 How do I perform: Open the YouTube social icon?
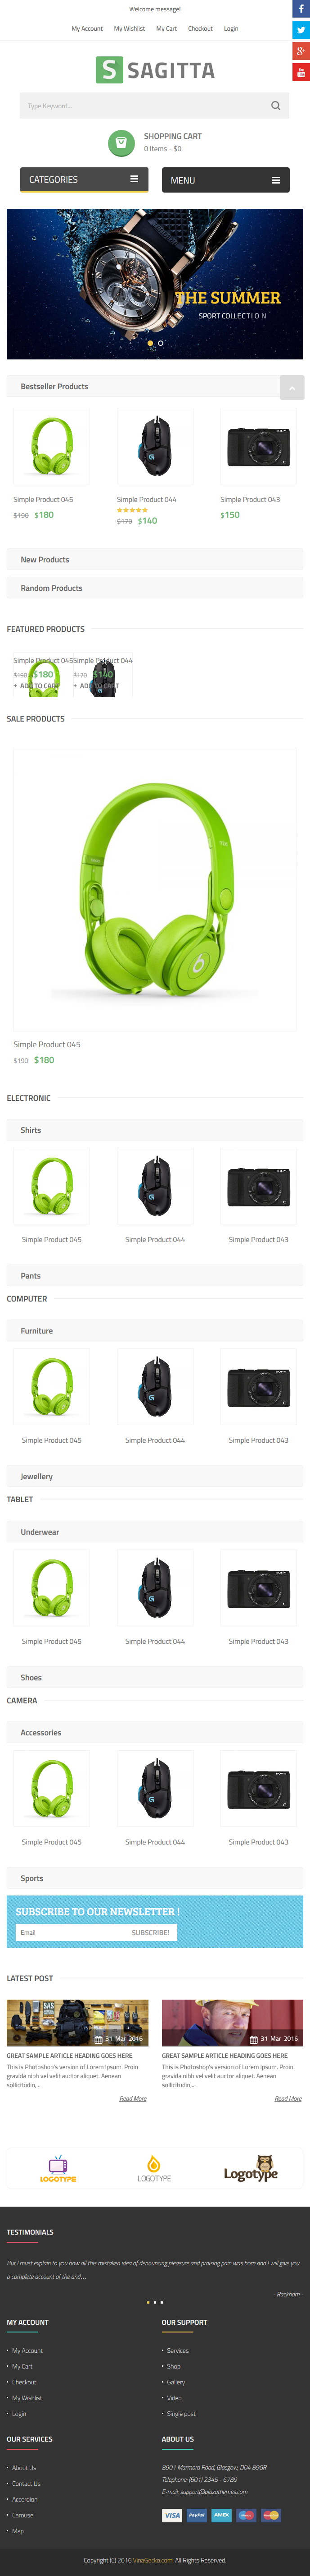(x=300, y=72)
